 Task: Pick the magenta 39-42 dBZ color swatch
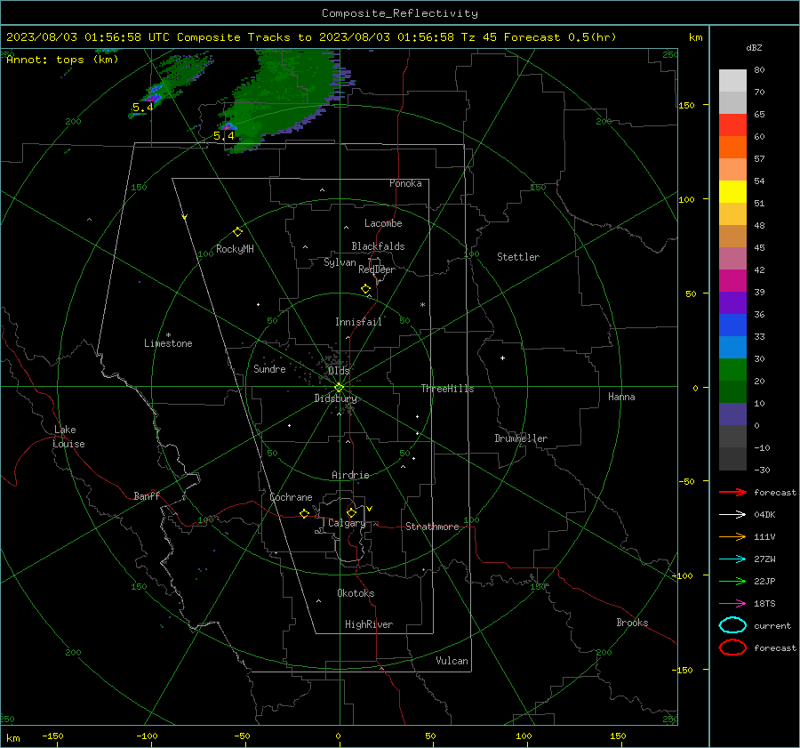point(732,281)
